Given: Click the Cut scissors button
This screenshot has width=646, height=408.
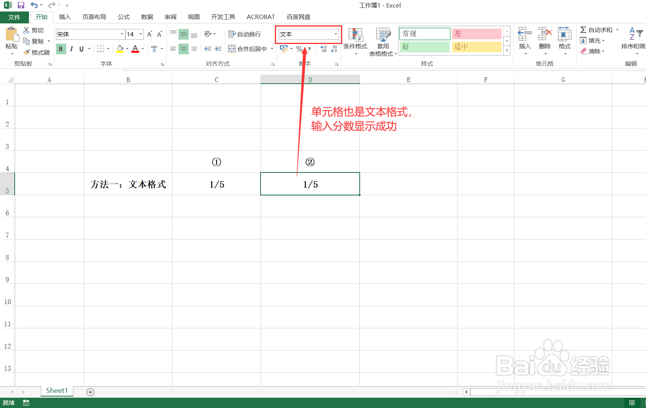Looking at the screenshot, I should tap(33, 31).
